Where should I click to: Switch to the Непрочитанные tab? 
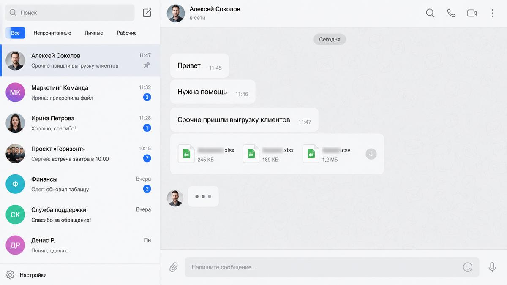52,33
